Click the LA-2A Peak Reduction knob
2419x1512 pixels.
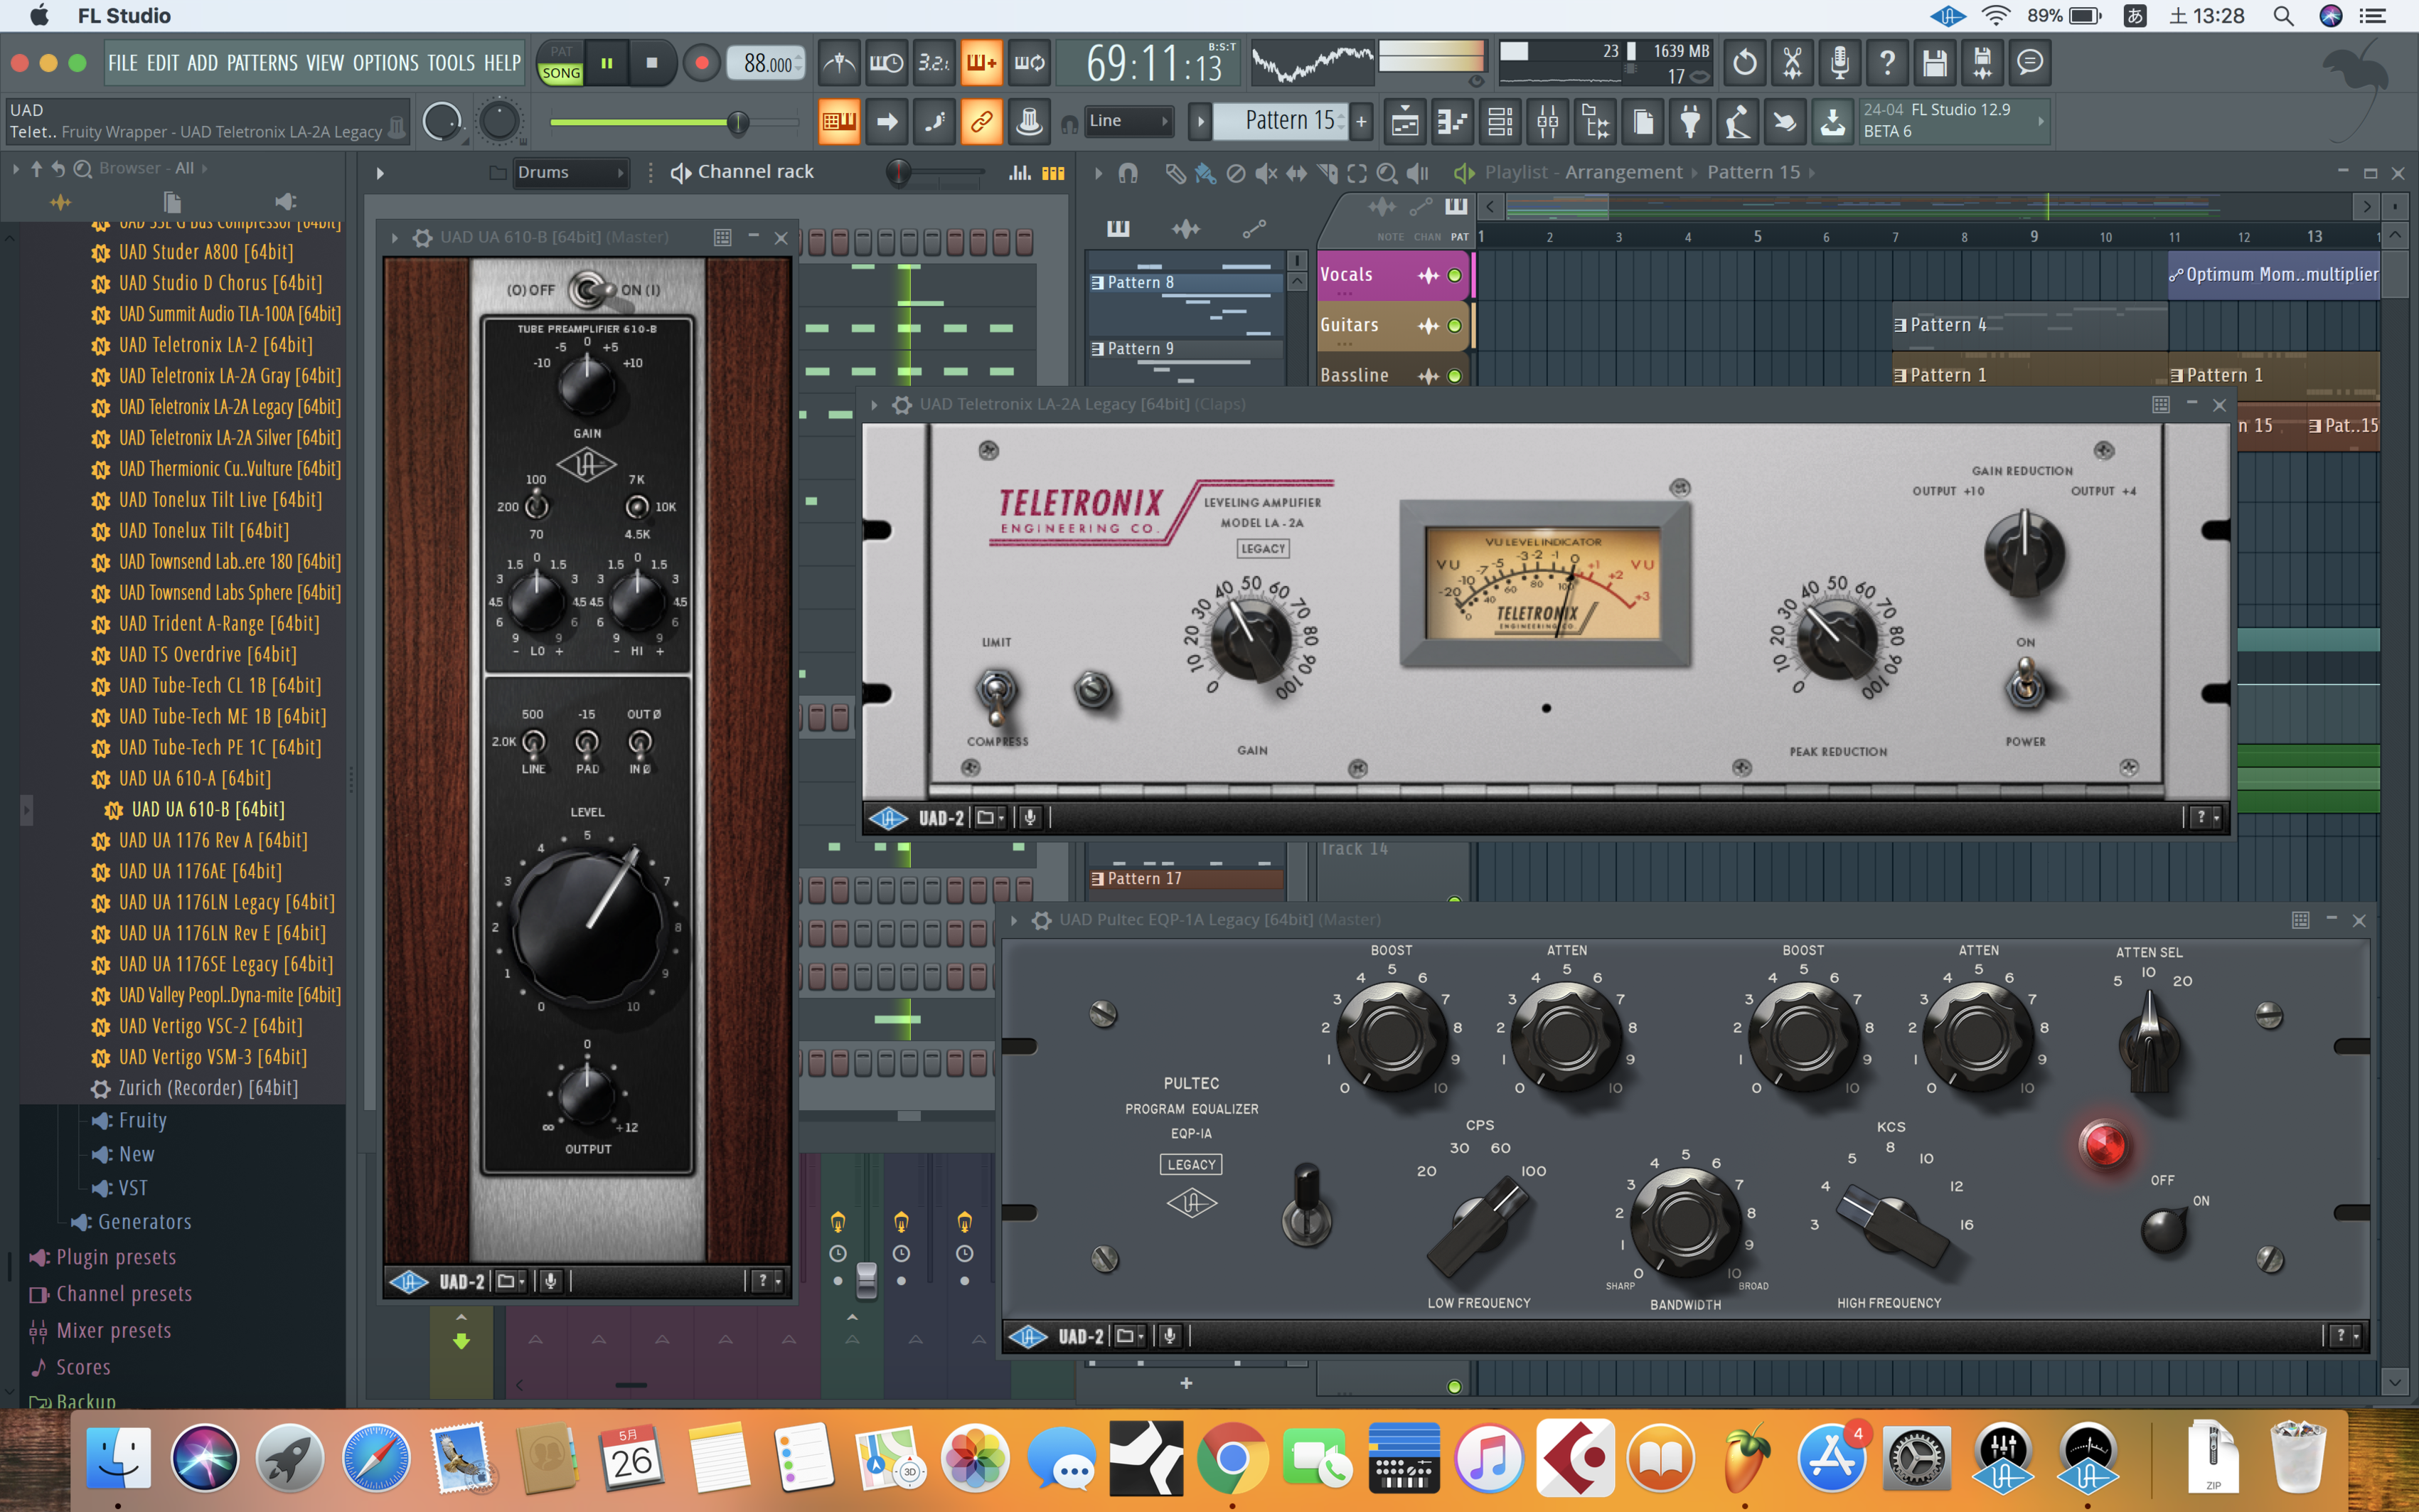pyautogui.click(x=1837, y=640)
